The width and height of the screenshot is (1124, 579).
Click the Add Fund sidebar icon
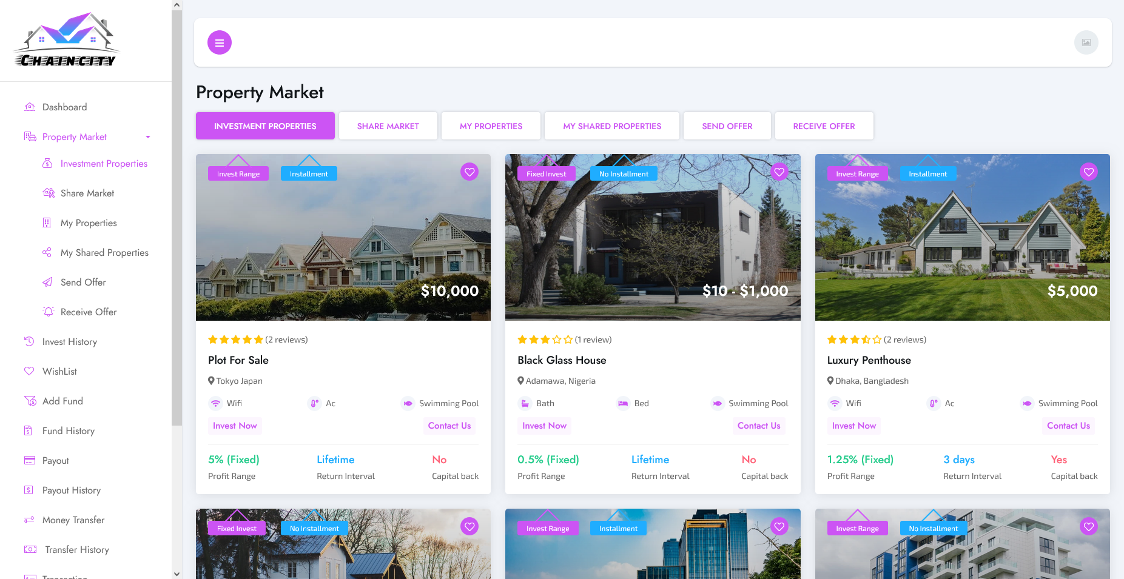(30, 401)
